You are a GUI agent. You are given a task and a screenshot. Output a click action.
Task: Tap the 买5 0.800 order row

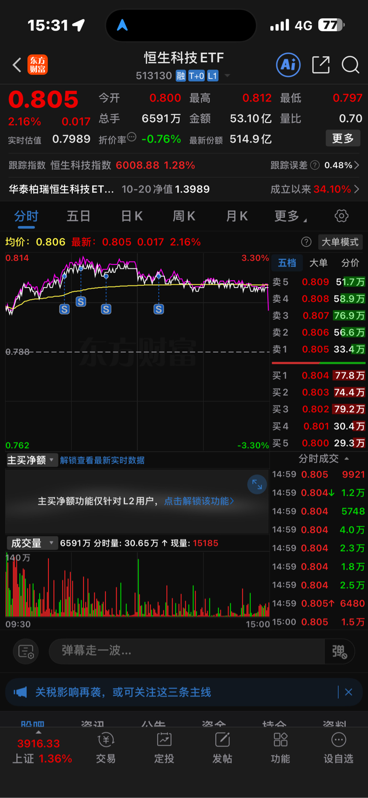(x=319, y=443)
